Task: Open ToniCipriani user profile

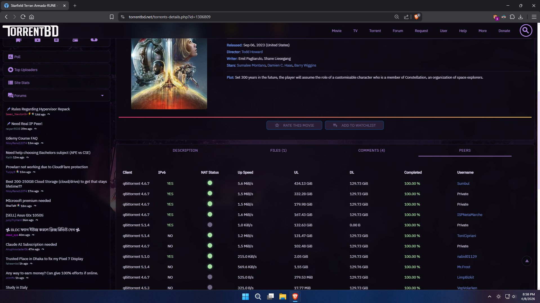Action: click(x=467, y=236)
